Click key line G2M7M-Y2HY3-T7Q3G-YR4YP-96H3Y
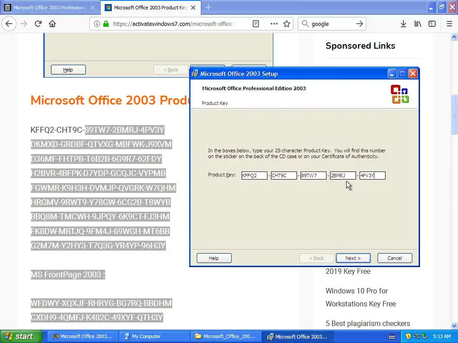The height and width of the screenshot is (343, 458). coord(98,245)
